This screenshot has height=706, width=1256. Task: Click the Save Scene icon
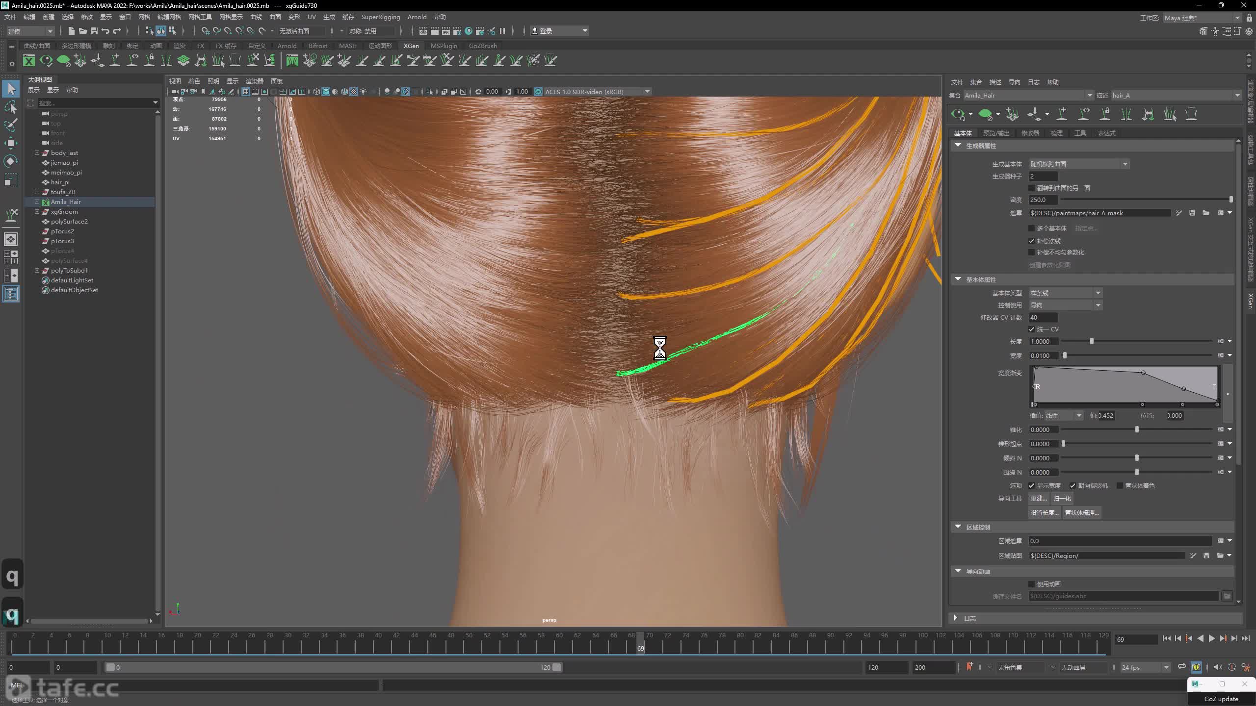(x=94, y=31)
